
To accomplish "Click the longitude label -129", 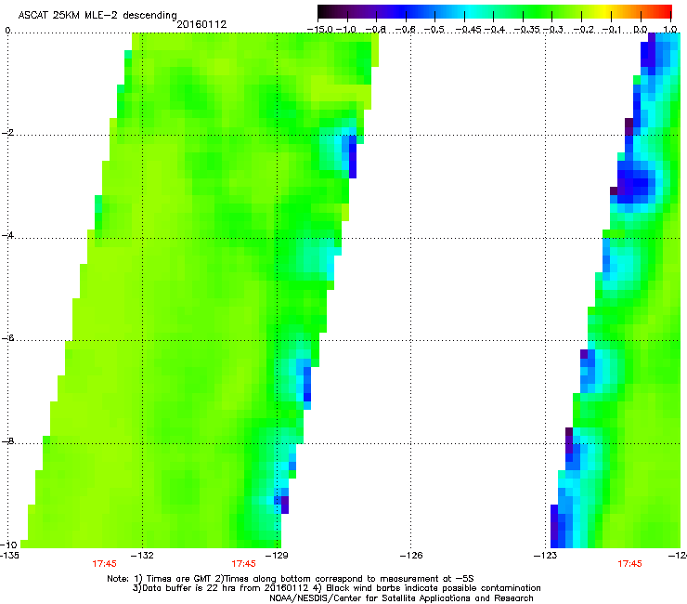I will (277, 556).
